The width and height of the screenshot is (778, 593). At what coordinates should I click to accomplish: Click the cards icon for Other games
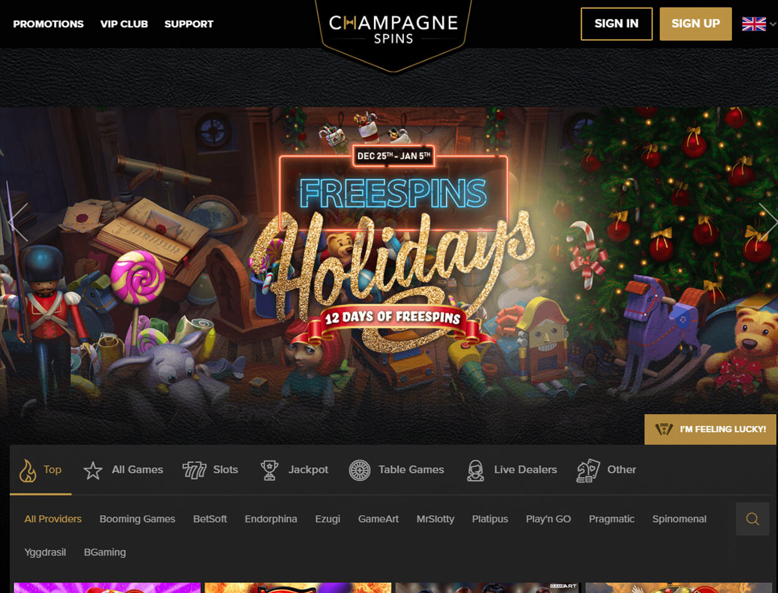click(588, 470)
